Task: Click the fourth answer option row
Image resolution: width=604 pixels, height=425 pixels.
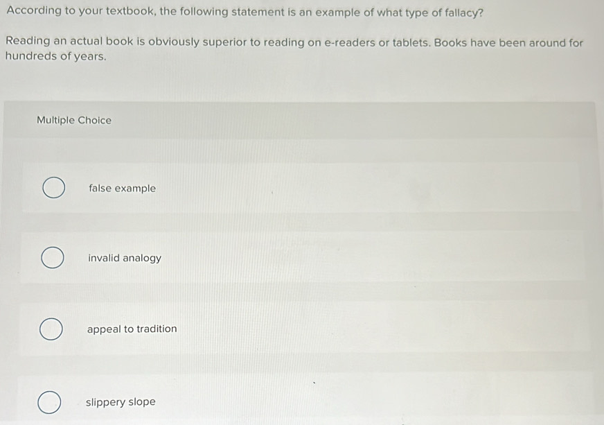Action: click(x=302, y=401)
